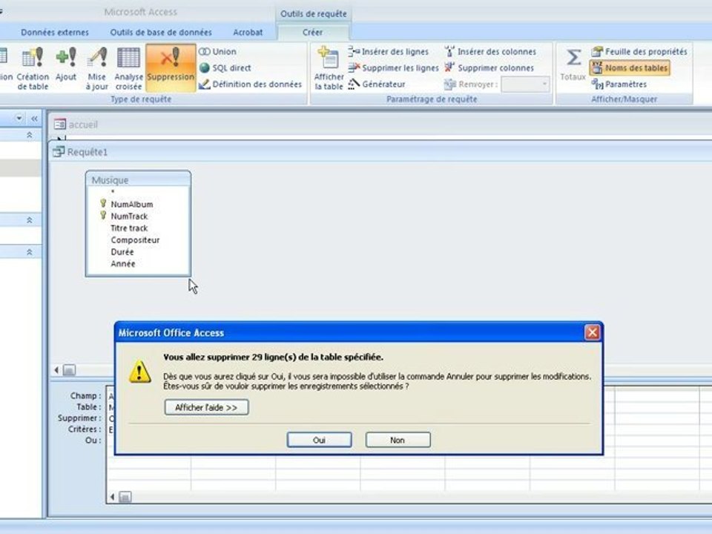Confirm deletion with the Oui button

319,440
